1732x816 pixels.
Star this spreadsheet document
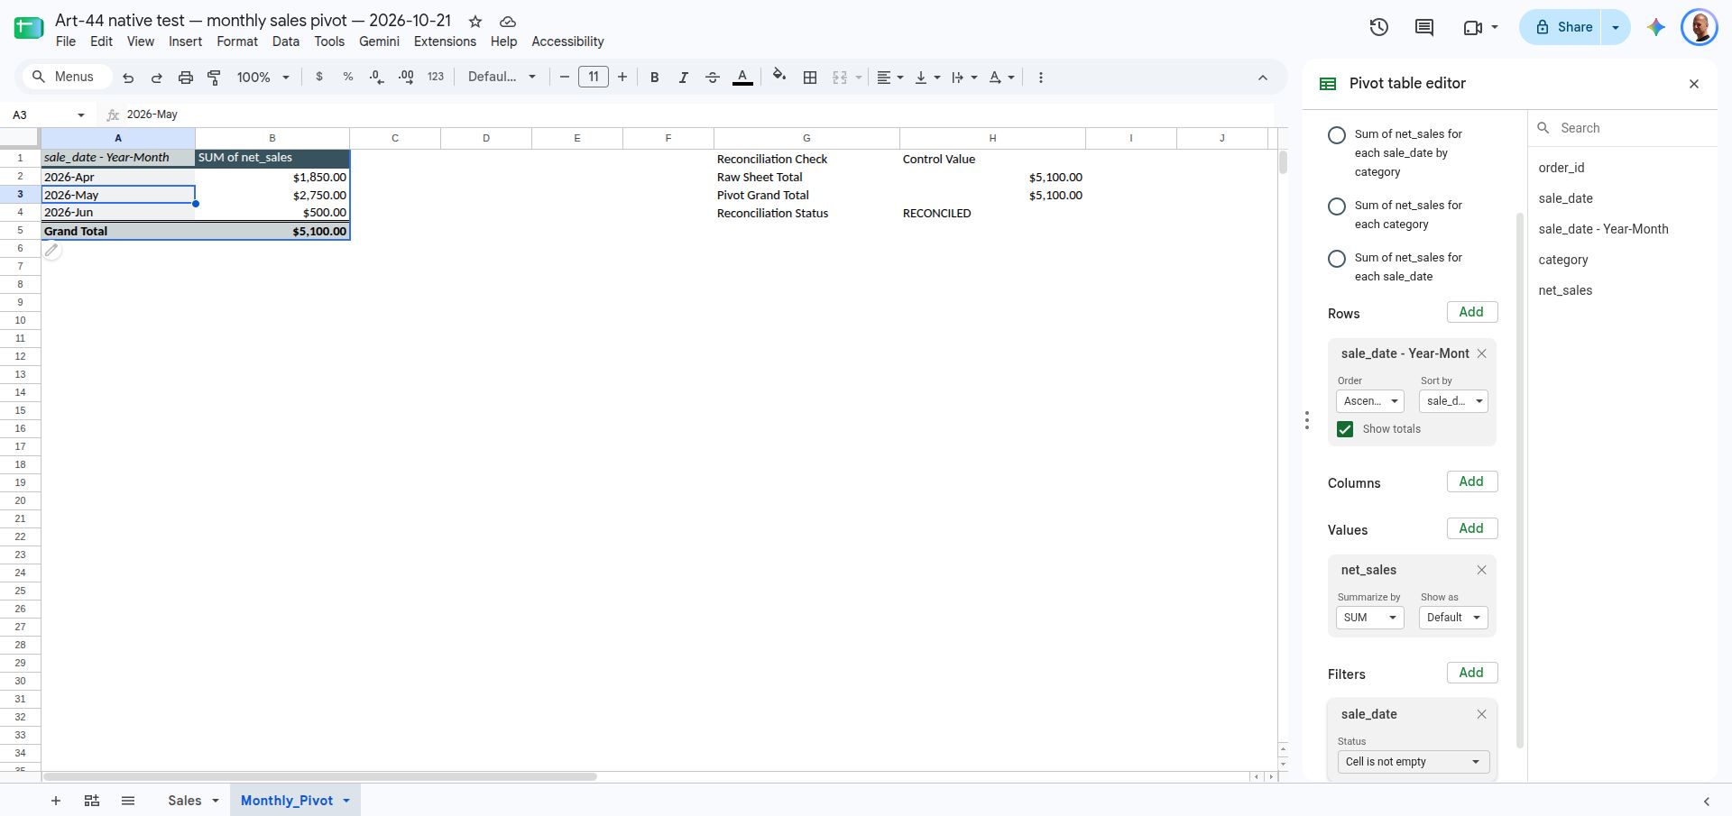click(475, 22)
